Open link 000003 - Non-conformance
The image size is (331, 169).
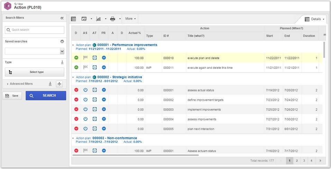pyautogui.click(x=114, y=138)
